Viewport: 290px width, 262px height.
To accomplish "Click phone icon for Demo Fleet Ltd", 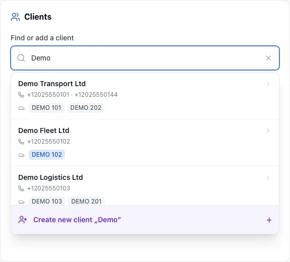I will click(21, 142).
